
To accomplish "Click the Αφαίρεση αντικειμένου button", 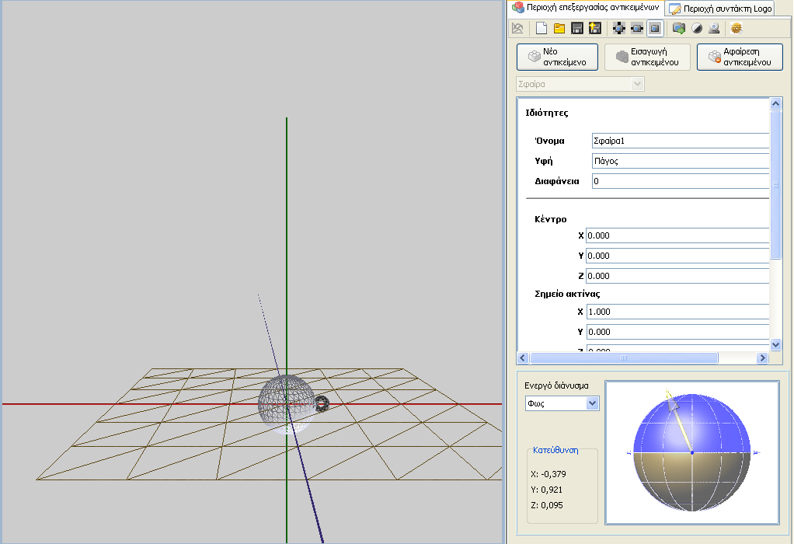I will pos(740,57).
